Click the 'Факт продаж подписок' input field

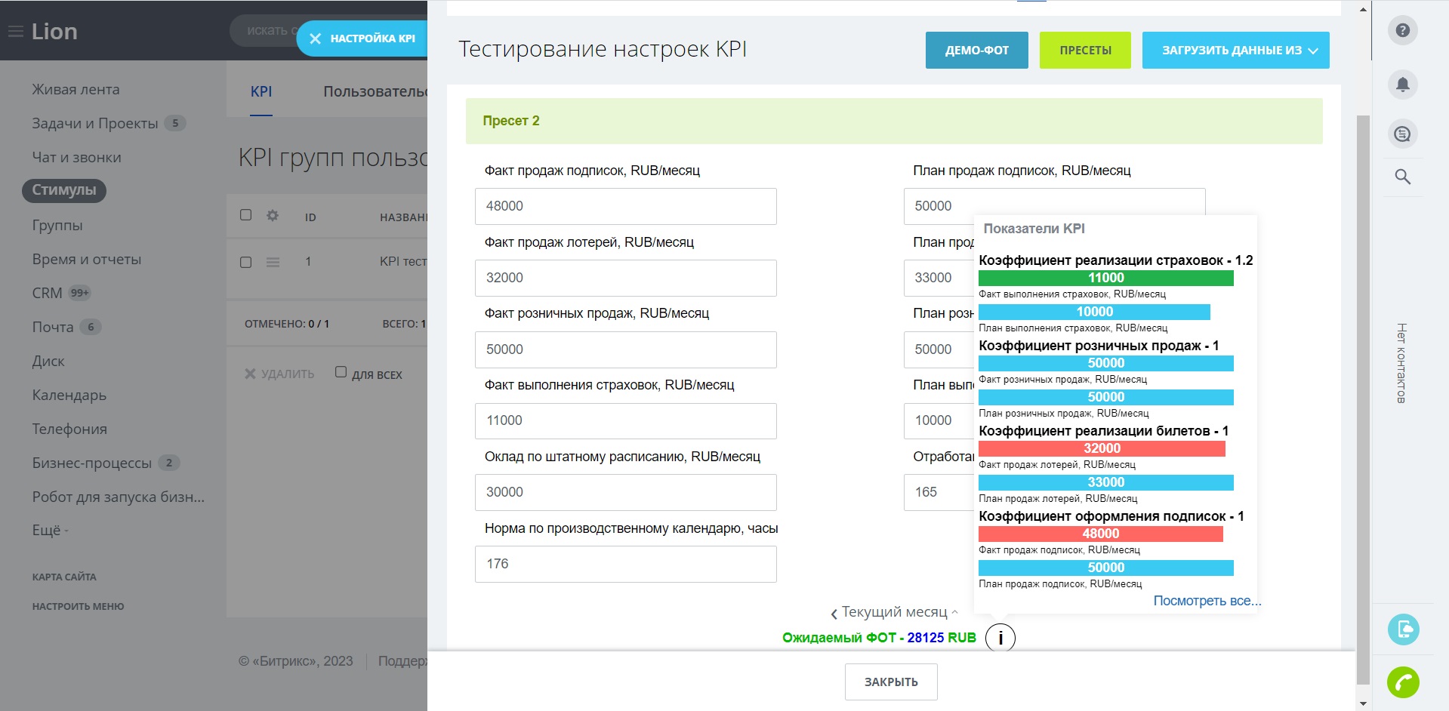(x=625, y=206)
